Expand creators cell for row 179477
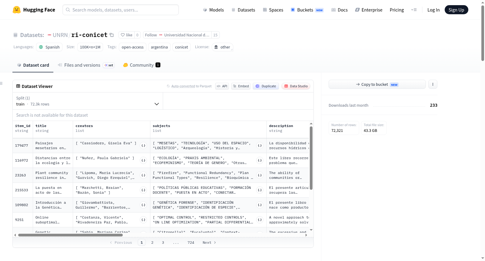The height and width of the screenshot is (261, 485). pos(143,146)
